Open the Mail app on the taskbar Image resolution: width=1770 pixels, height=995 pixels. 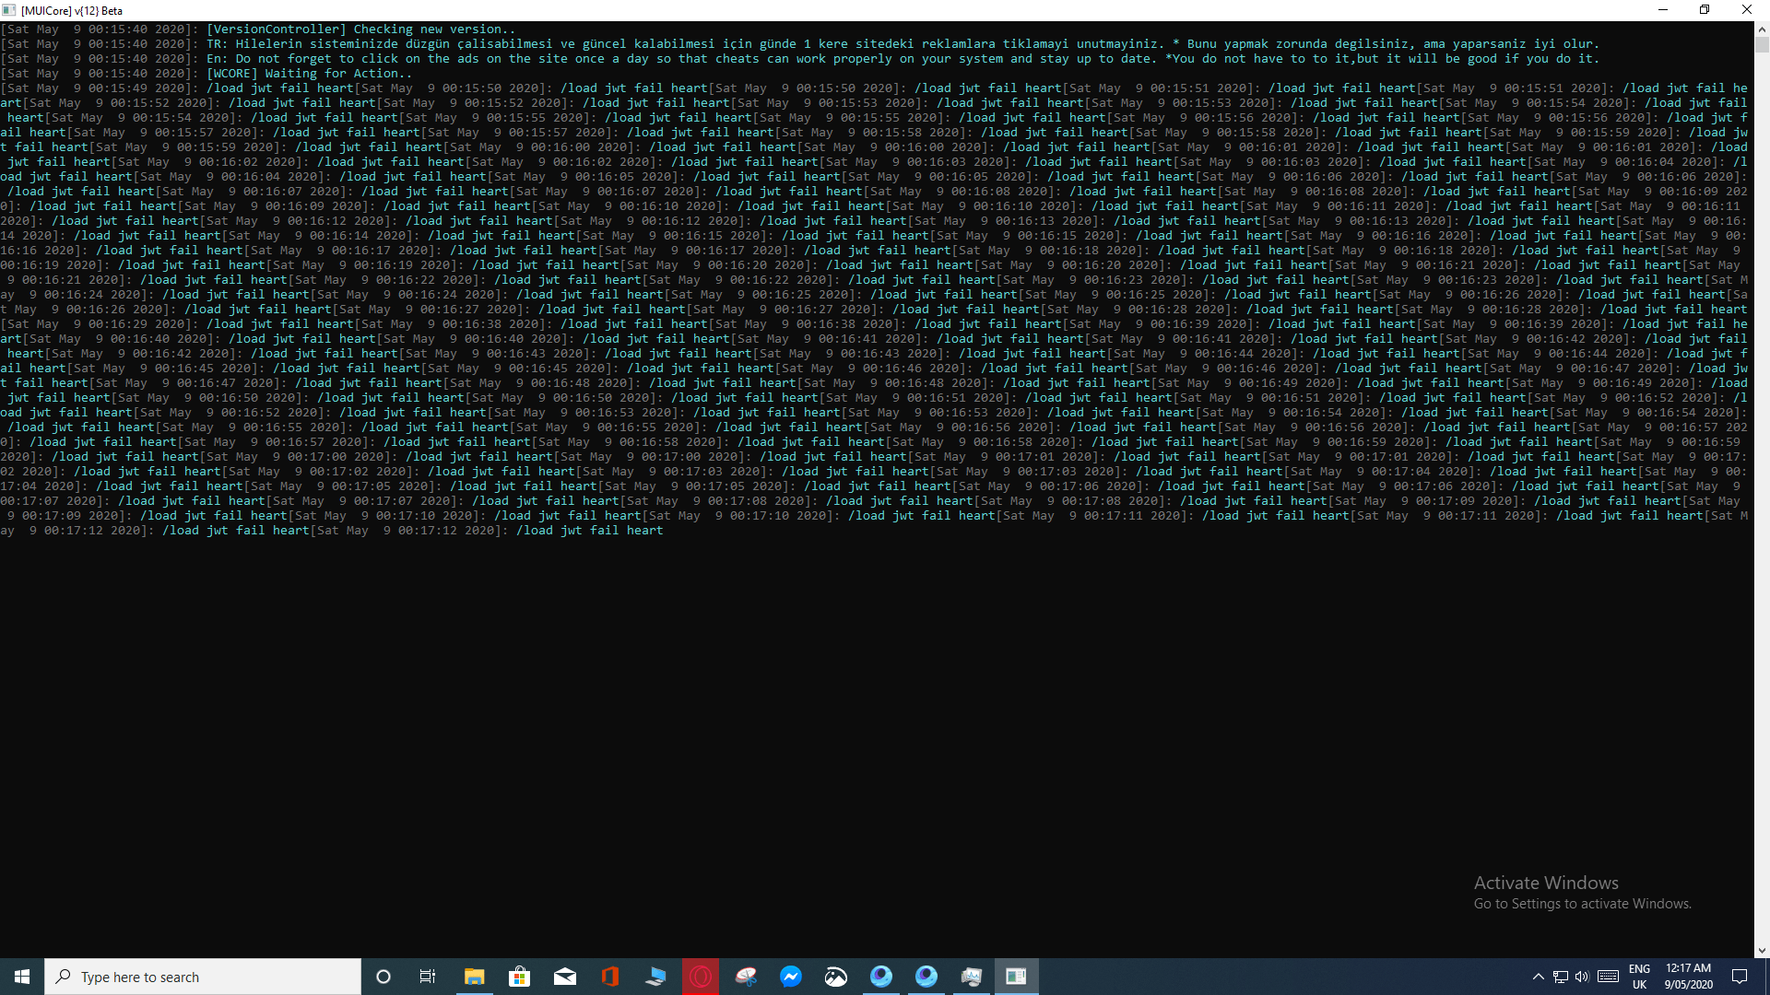(565, 977)
